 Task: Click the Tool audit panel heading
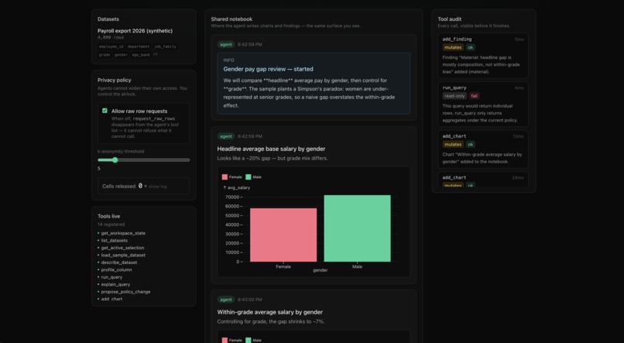pyautogui.click(x=449, y=19)
